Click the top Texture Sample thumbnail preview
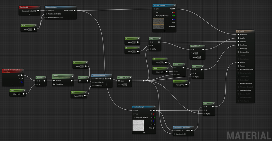The width and height of the screenshot is (272, 141). click(158, 24)
